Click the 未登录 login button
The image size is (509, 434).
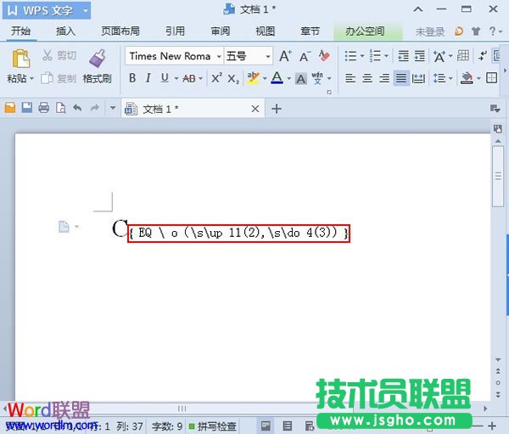(429, 31)
